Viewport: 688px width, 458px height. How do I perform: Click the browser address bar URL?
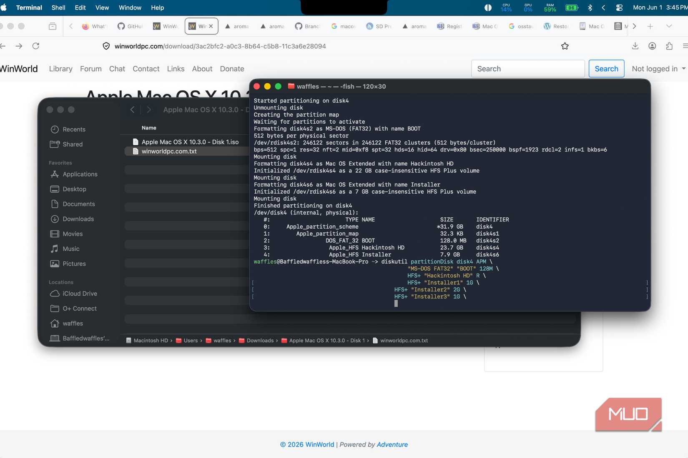point(220,46)
